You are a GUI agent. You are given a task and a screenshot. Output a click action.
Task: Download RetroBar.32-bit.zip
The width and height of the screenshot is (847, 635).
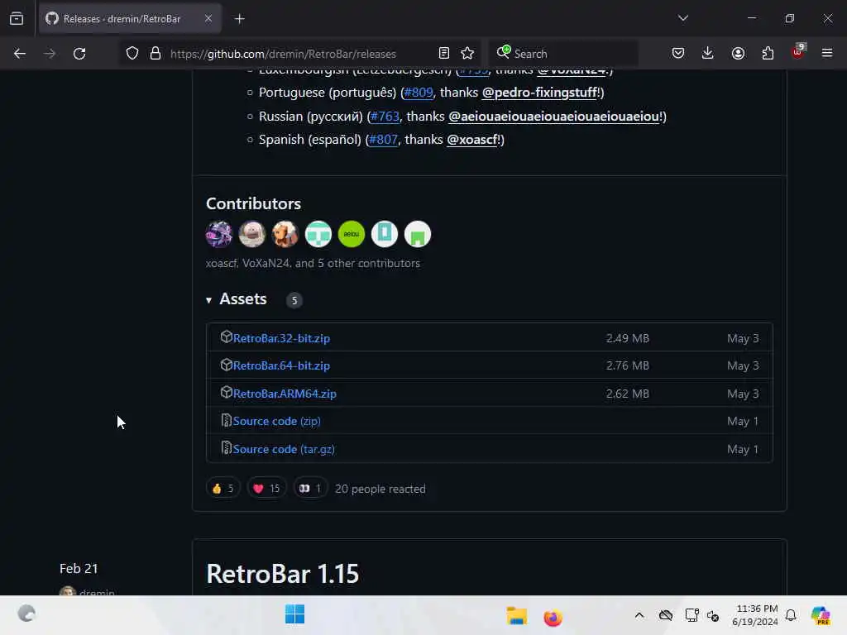tap(281, 338)
